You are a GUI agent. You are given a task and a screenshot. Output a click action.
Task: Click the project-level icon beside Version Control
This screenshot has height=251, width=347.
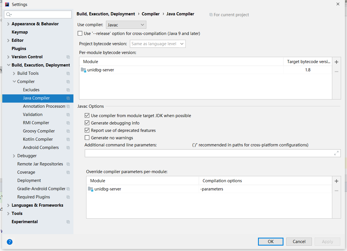pos(68,57)
